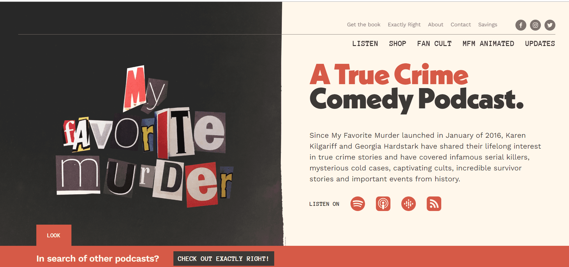Open the UPDATES menu item
The height and width of the screenshot is (267, 569).
click(540, 44)
